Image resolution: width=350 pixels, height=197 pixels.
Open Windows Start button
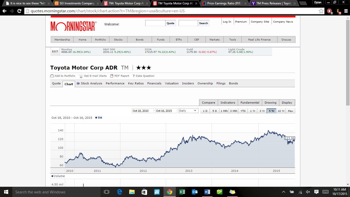[x=6, y=192]
